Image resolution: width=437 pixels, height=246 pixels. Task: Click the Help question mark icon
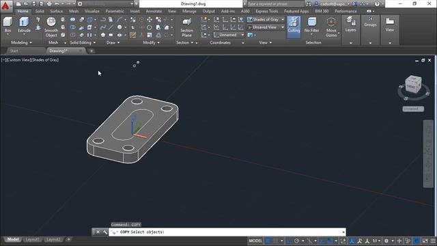coord(377,4)
